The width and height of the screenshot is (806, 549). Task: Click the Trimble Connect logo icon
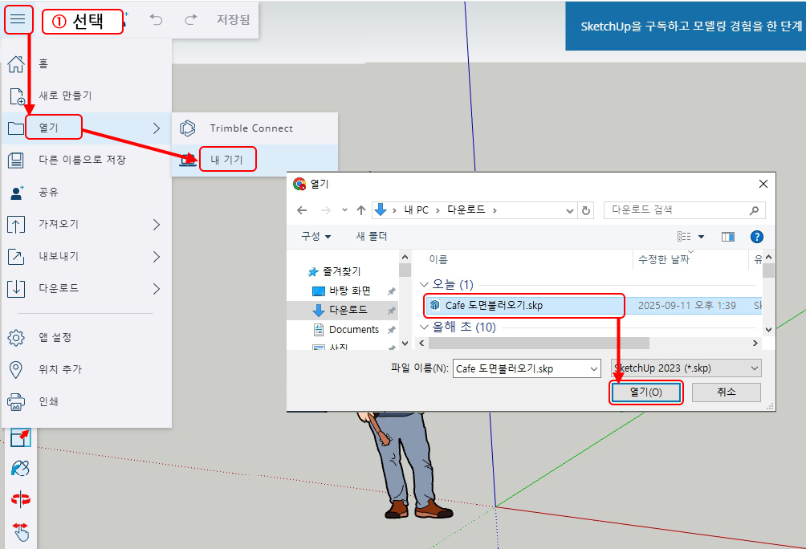coord(188,128)
